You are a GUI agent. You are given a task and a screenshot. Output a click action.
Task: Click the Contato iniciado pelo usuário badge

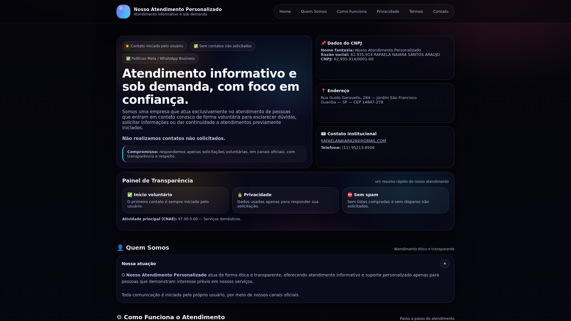point(154,46)
